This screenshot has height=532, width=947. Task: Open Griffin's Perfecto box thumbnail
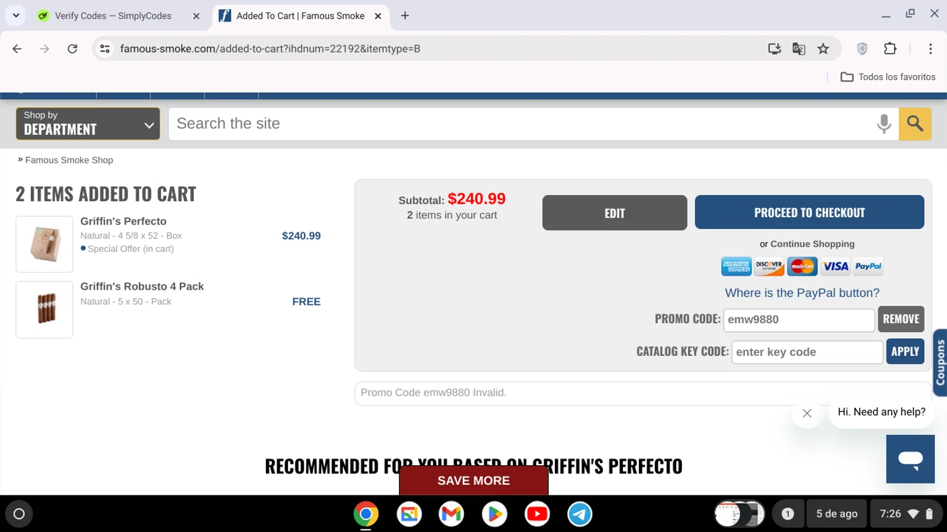tap(44, 244)
